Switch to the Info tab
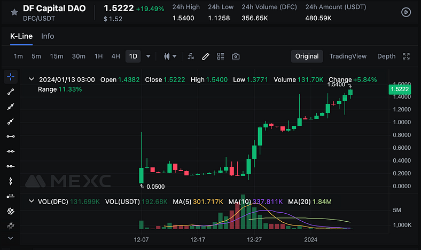Image resolution: width=421 pixels, height=250 pixels. 48,36
